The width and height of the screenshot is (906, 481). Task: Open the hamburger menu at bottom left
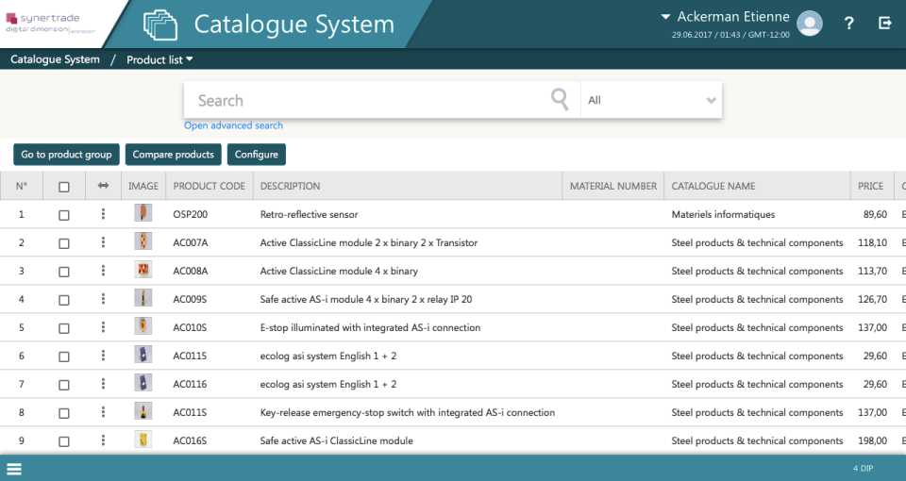click(x=14, y=469)
